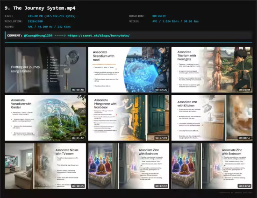257x198 pixels.
Task: Click the title '9. The Journey System.mp4'
Action: 40,8
